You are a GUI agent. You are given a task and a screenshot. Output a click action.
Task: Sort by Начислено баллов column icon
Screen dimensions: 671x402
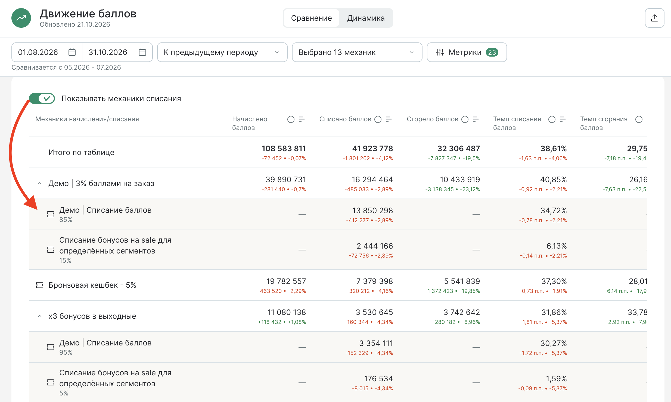point(302,119)
